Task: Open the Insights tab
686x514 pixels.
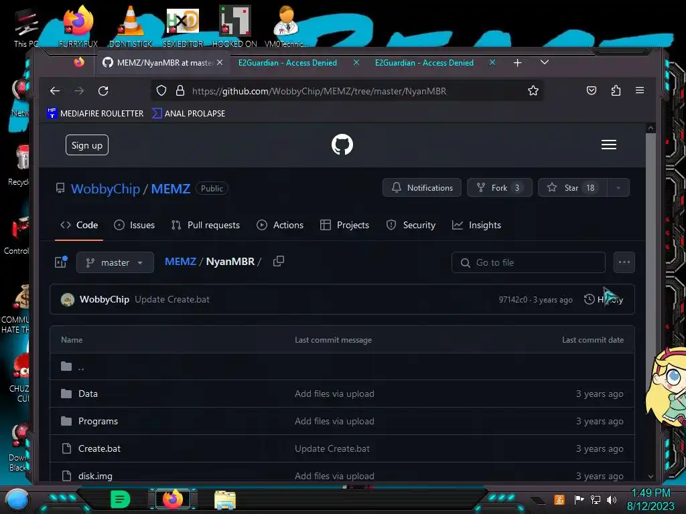Action: [x=476, y=225]
